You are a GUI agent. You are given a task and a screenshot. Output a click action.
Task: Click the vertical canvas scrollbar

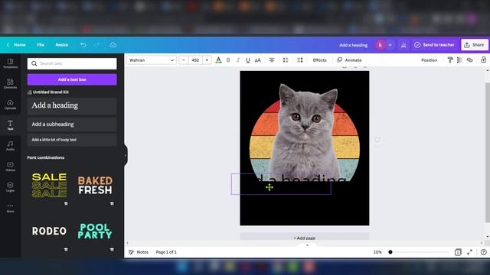coord(487,153)
